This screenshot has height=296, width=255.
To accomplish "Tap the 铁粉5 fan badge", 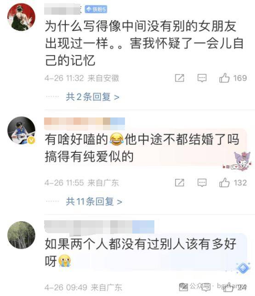I will (x=96, y=9).
